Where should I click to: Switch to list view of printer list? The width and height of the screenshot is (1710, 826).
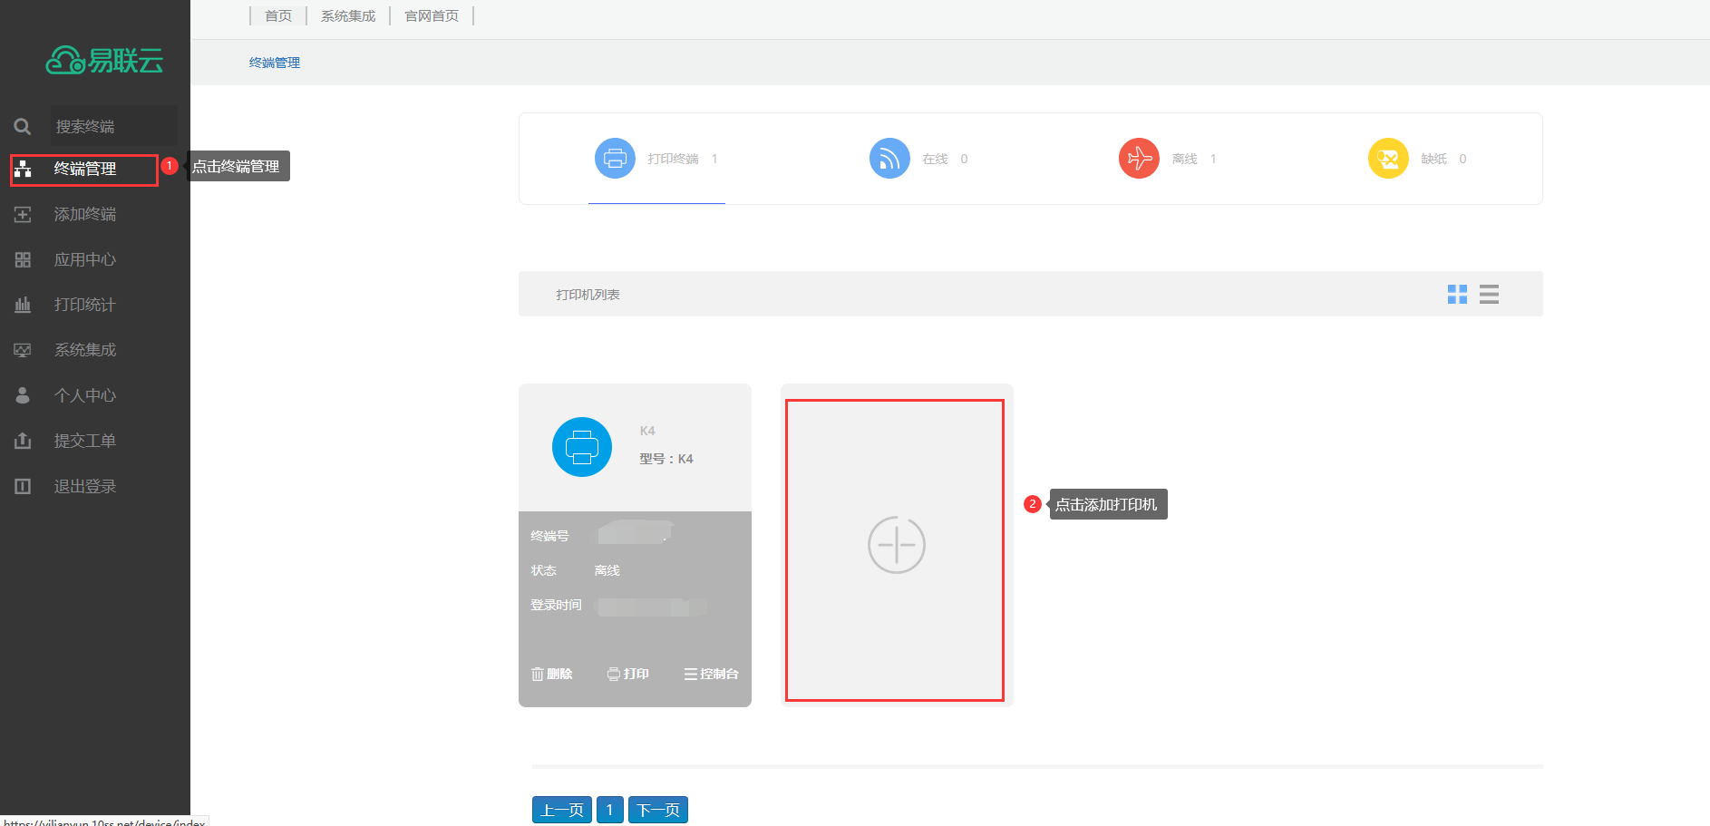1489,294
